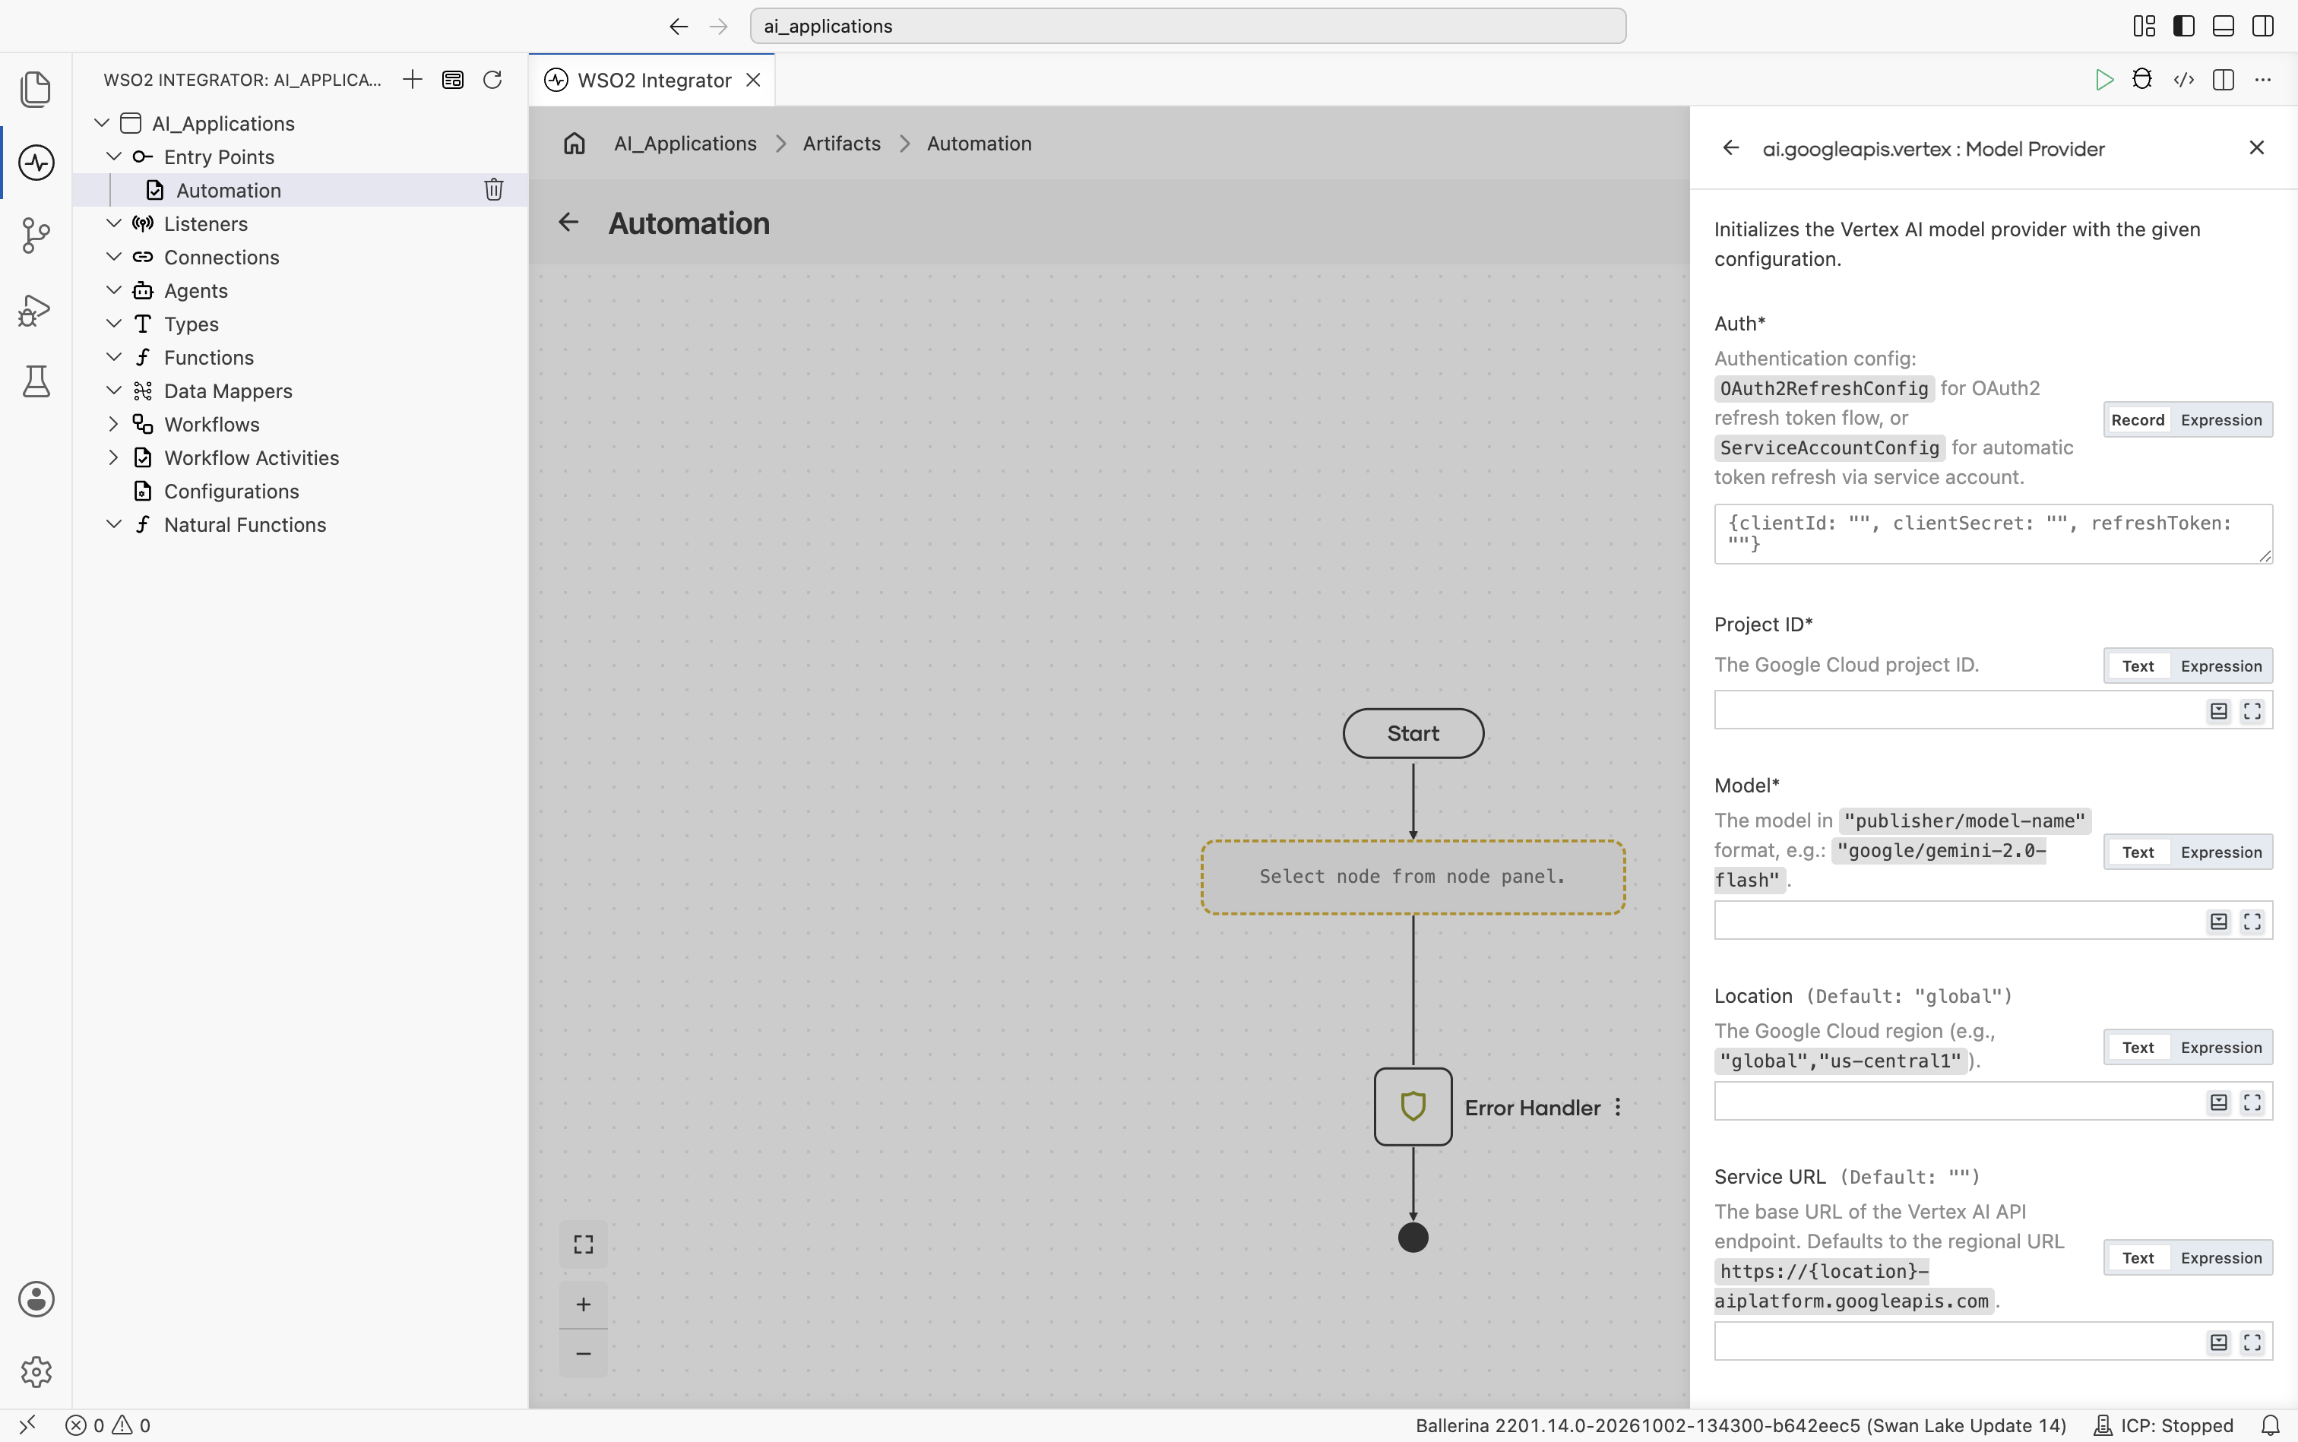Switch Auth field to Expression mode
Screen dimensions: 2298x1442
click(2220, 419)
